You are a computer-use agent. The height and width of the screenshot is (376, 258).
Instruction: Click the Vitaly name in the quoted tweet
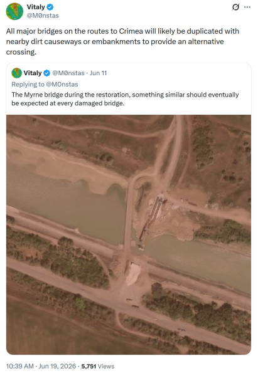tap(33, 73)
